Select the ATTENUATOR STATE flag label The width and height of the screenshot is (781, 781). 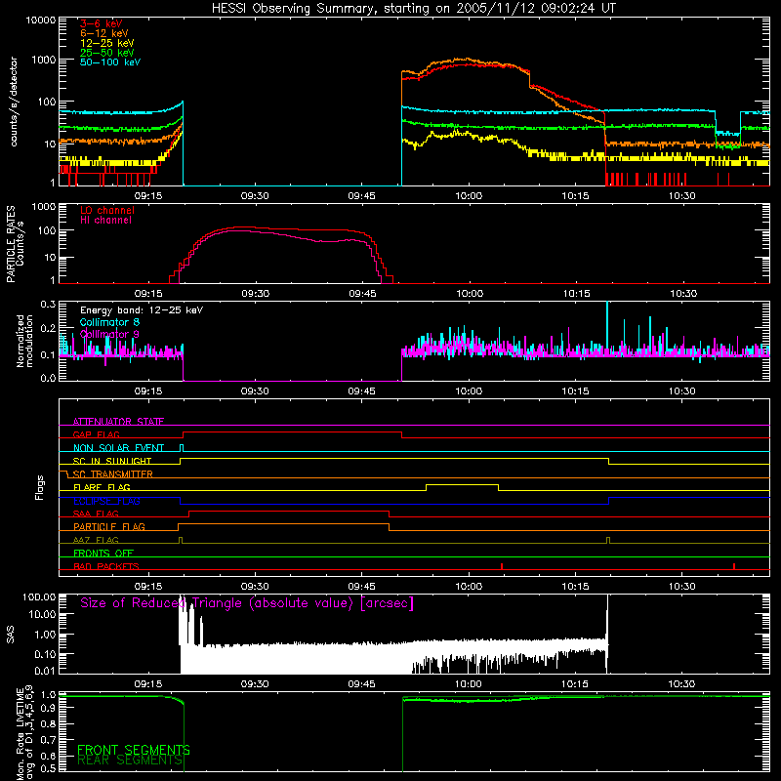tap(118, 422)
